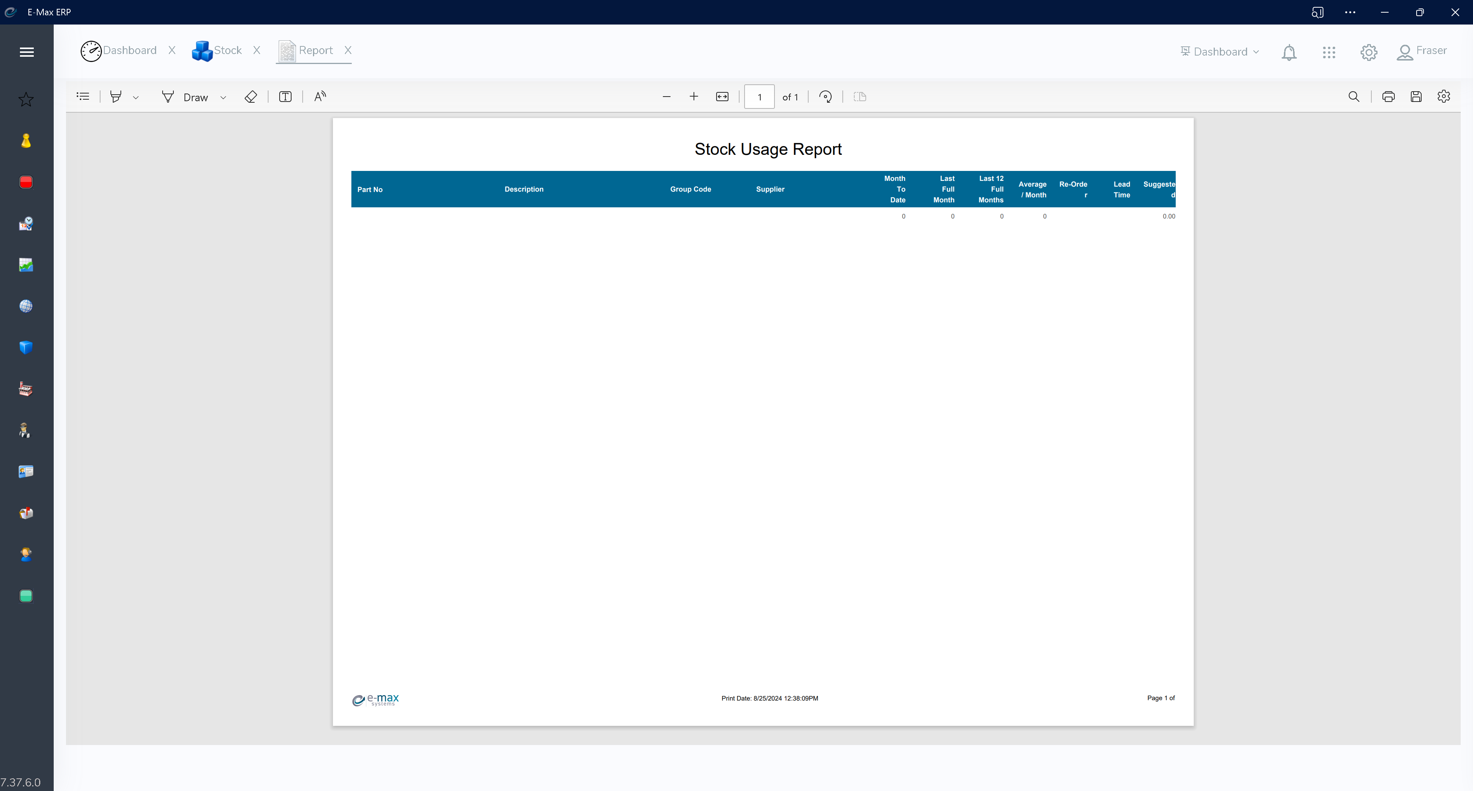Open the contact card module in the sidebar

(x=26, y=471)
